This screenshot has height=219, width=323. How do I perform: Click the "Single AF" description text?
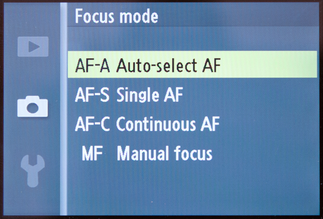(x=150, y=96)
